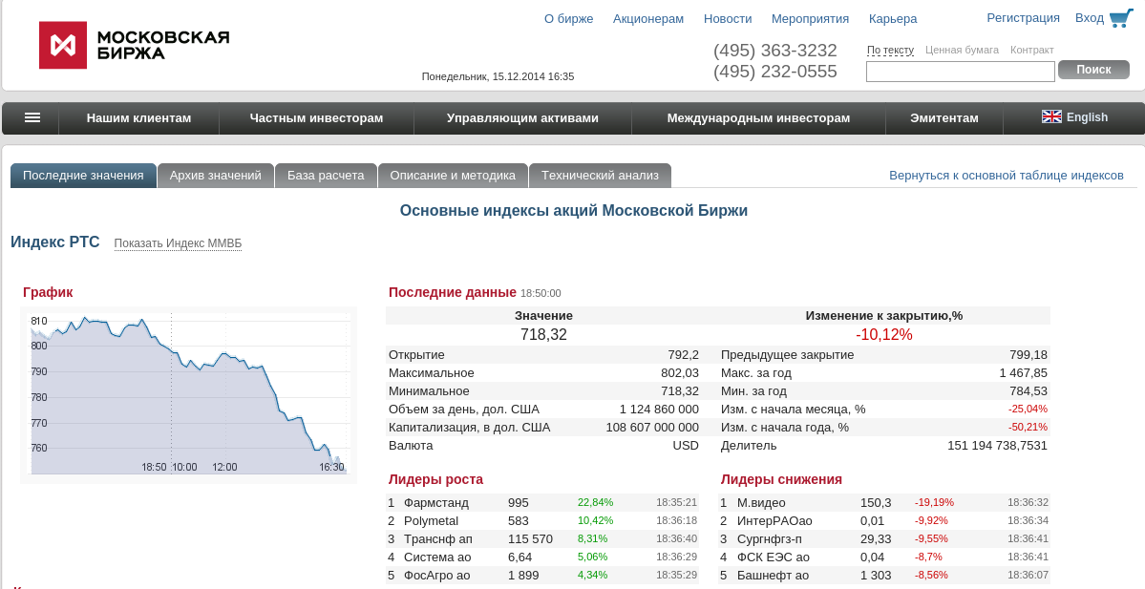Click the year change value -50,21%
This screenshot has height=589, width=1145.
(x=1028, y=427)
